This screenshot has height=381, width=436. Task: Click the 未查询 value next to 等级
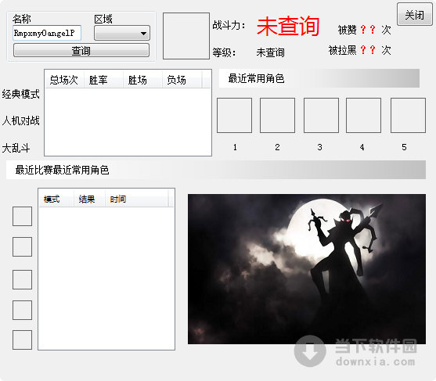click(270, 52)
